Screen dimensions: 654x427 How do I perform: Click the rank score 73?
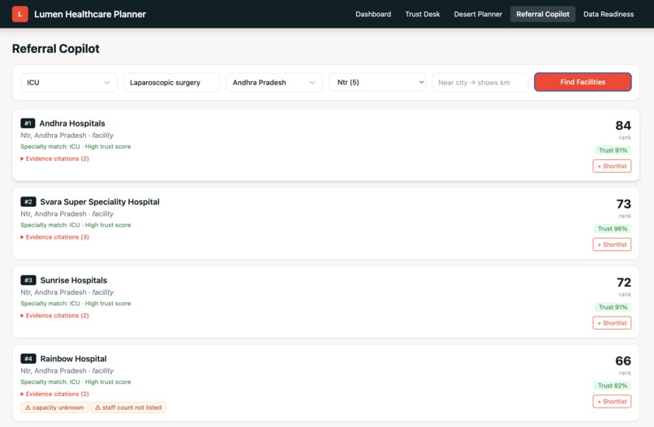[623, 204]
